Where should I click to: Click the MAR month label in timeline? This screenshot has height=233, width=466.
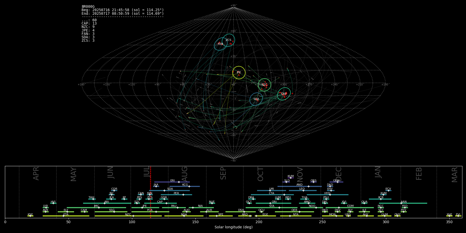455,175
